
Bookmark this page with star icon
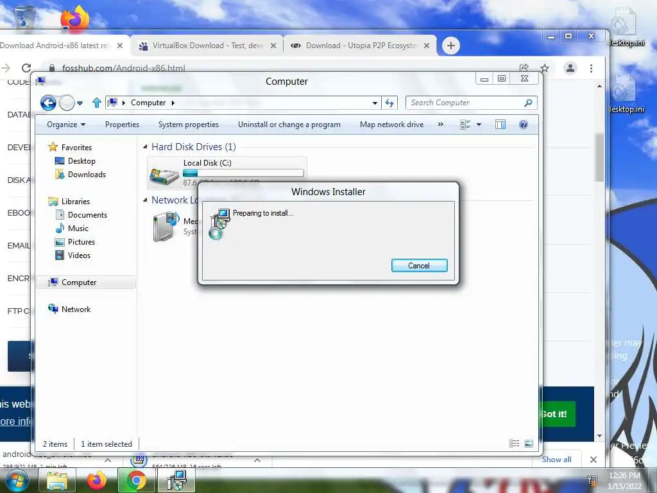pos(544,68)
